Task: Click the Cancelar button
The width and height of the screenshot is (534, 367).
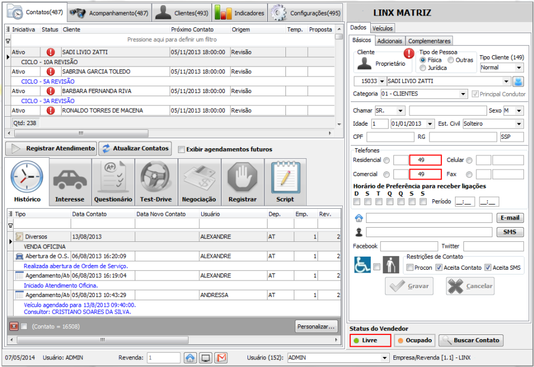Action: (x=471, y=286)
